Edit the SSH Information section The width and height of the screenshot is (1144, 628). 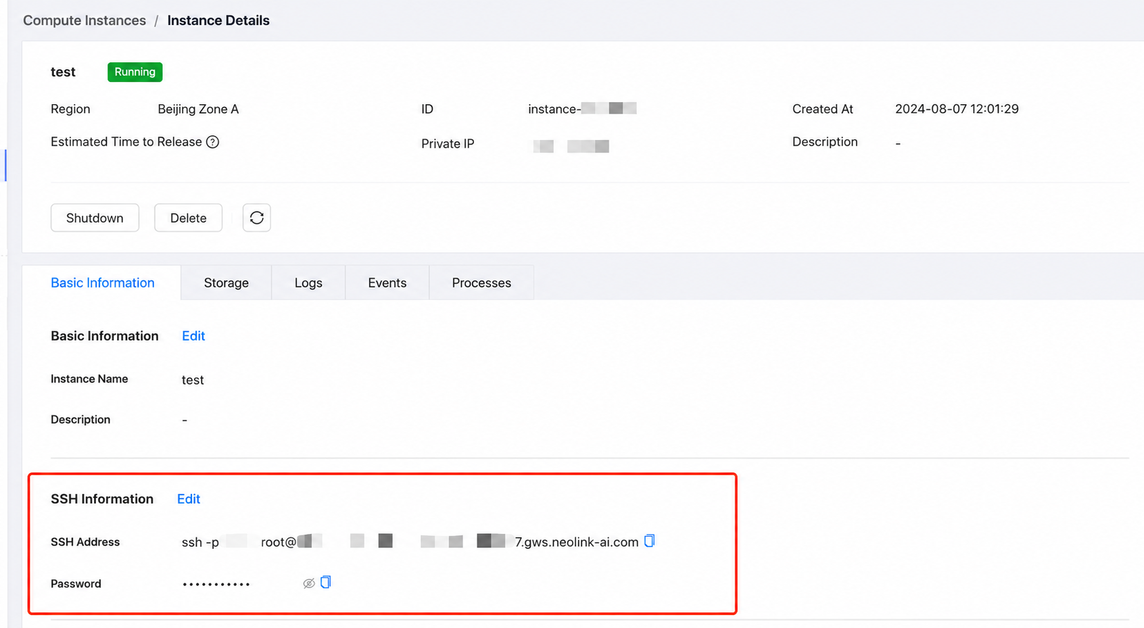(x=189, y=499)
